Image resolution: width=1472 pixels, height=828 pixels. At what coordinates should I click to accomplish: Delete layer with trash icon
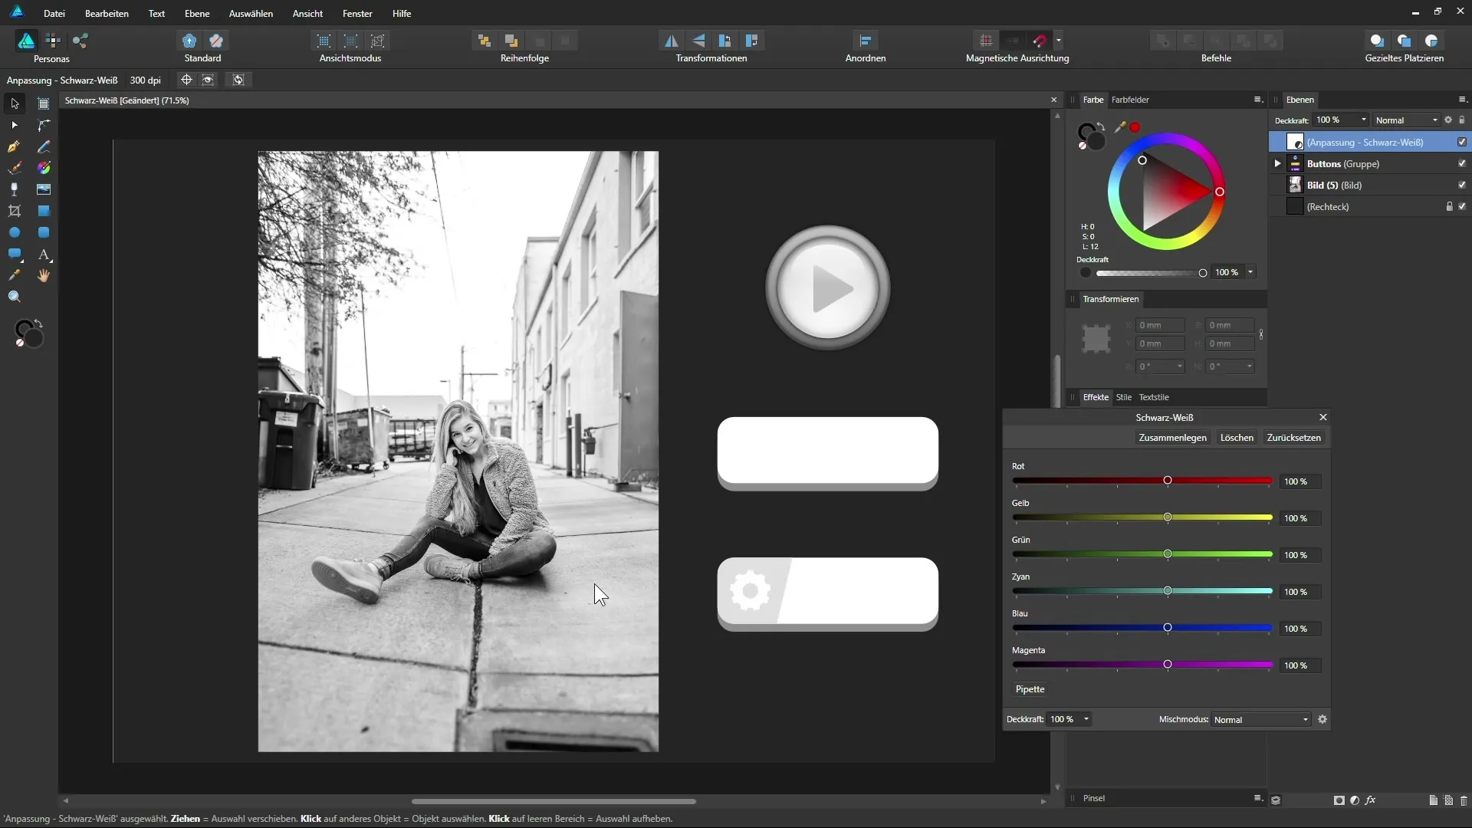[x=1464, y=800]
